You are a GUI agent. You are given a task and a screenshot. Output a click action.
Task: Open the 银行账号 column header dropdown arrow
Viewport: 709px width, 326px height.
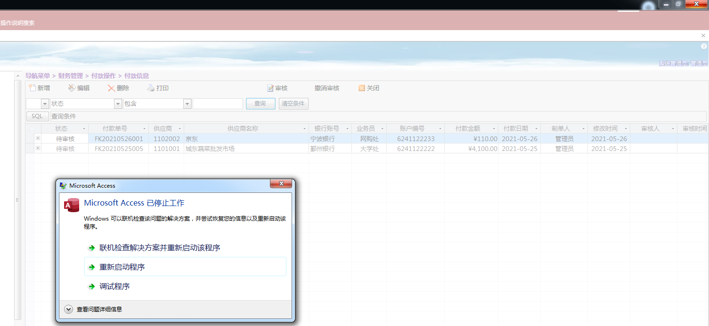tap(348, 128)
